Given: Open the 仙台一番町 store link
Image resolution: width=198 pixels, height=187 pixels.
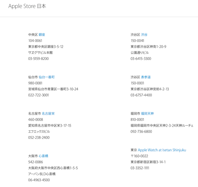Looking at the screenshot, I should pos(47,77).
